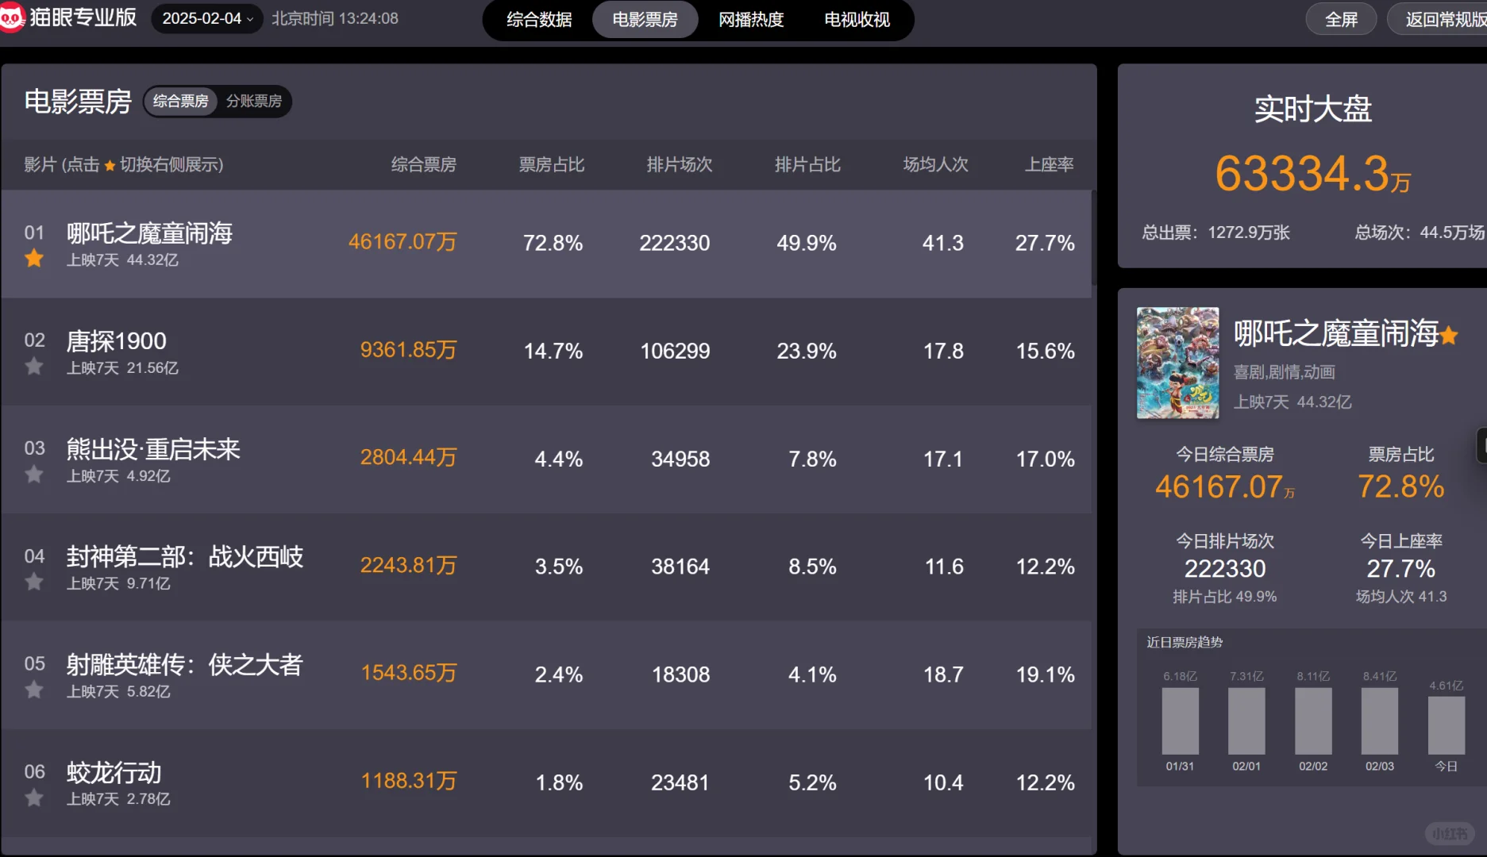The height and width of the screenshot is (857, 1487).
Task: Switch to 分账票房 view
Action: click(x=254, y=101)
